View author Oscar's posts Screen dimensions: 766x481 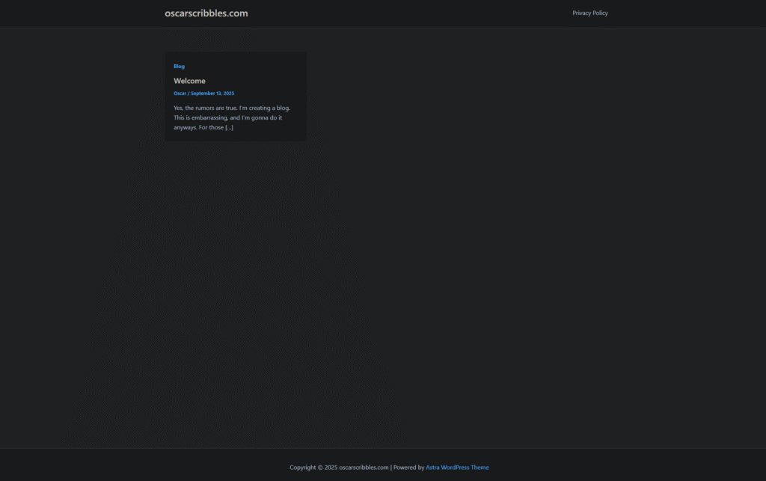180,94
